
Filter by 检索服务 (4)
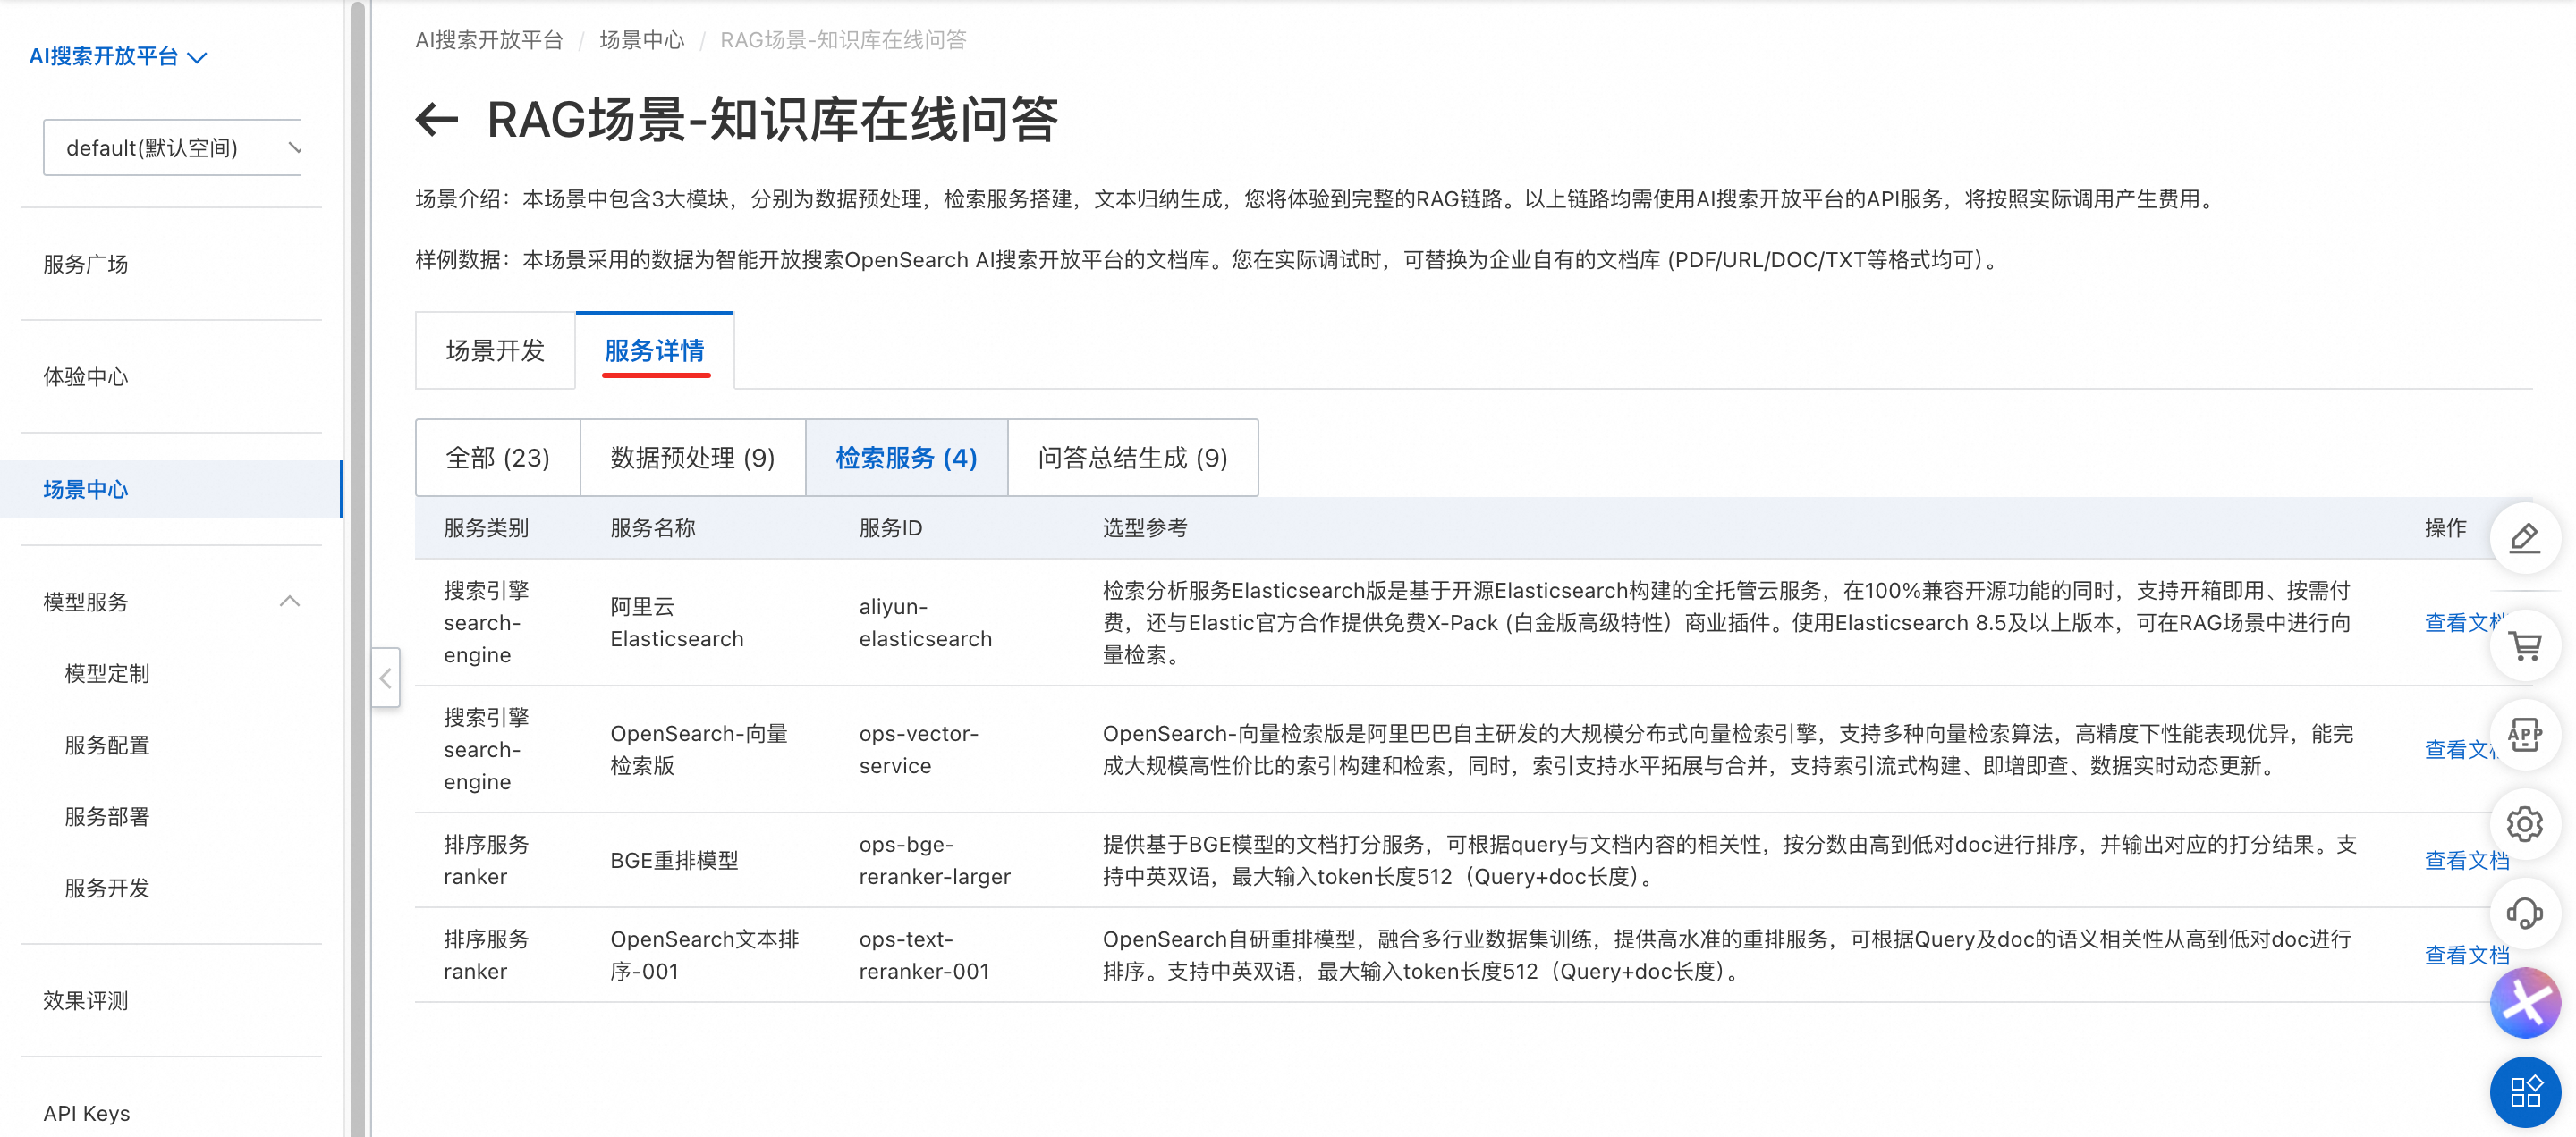point(906,458)
